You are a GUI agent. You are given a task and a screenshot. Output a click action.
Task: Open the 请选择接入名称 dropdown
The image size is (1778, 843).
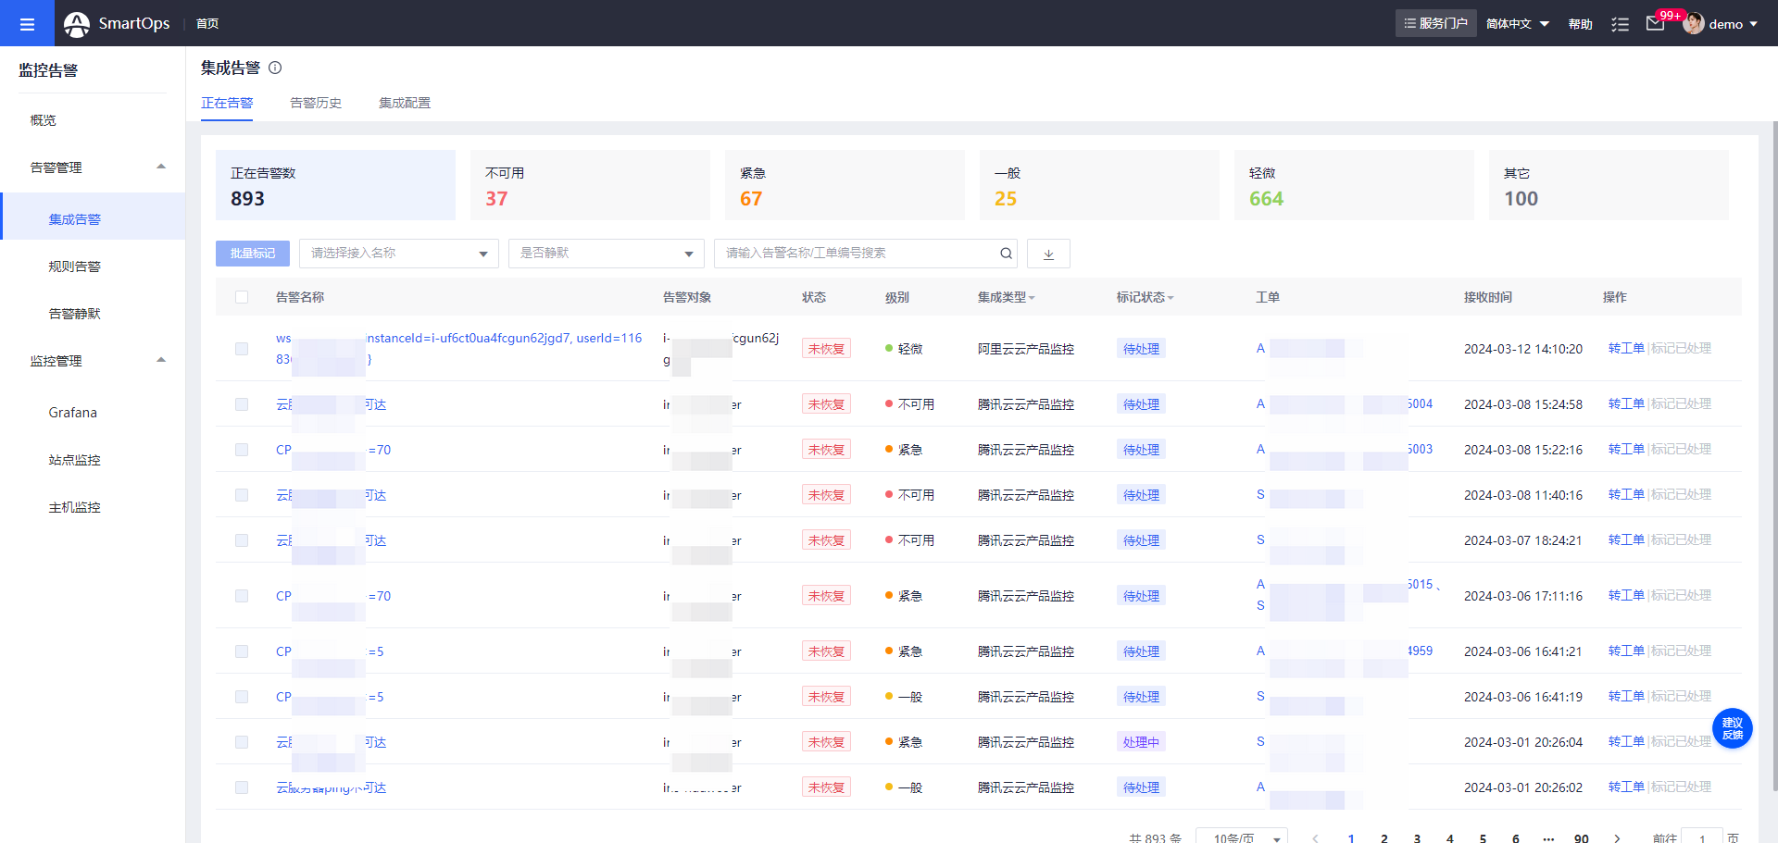(x=398, y=254)
